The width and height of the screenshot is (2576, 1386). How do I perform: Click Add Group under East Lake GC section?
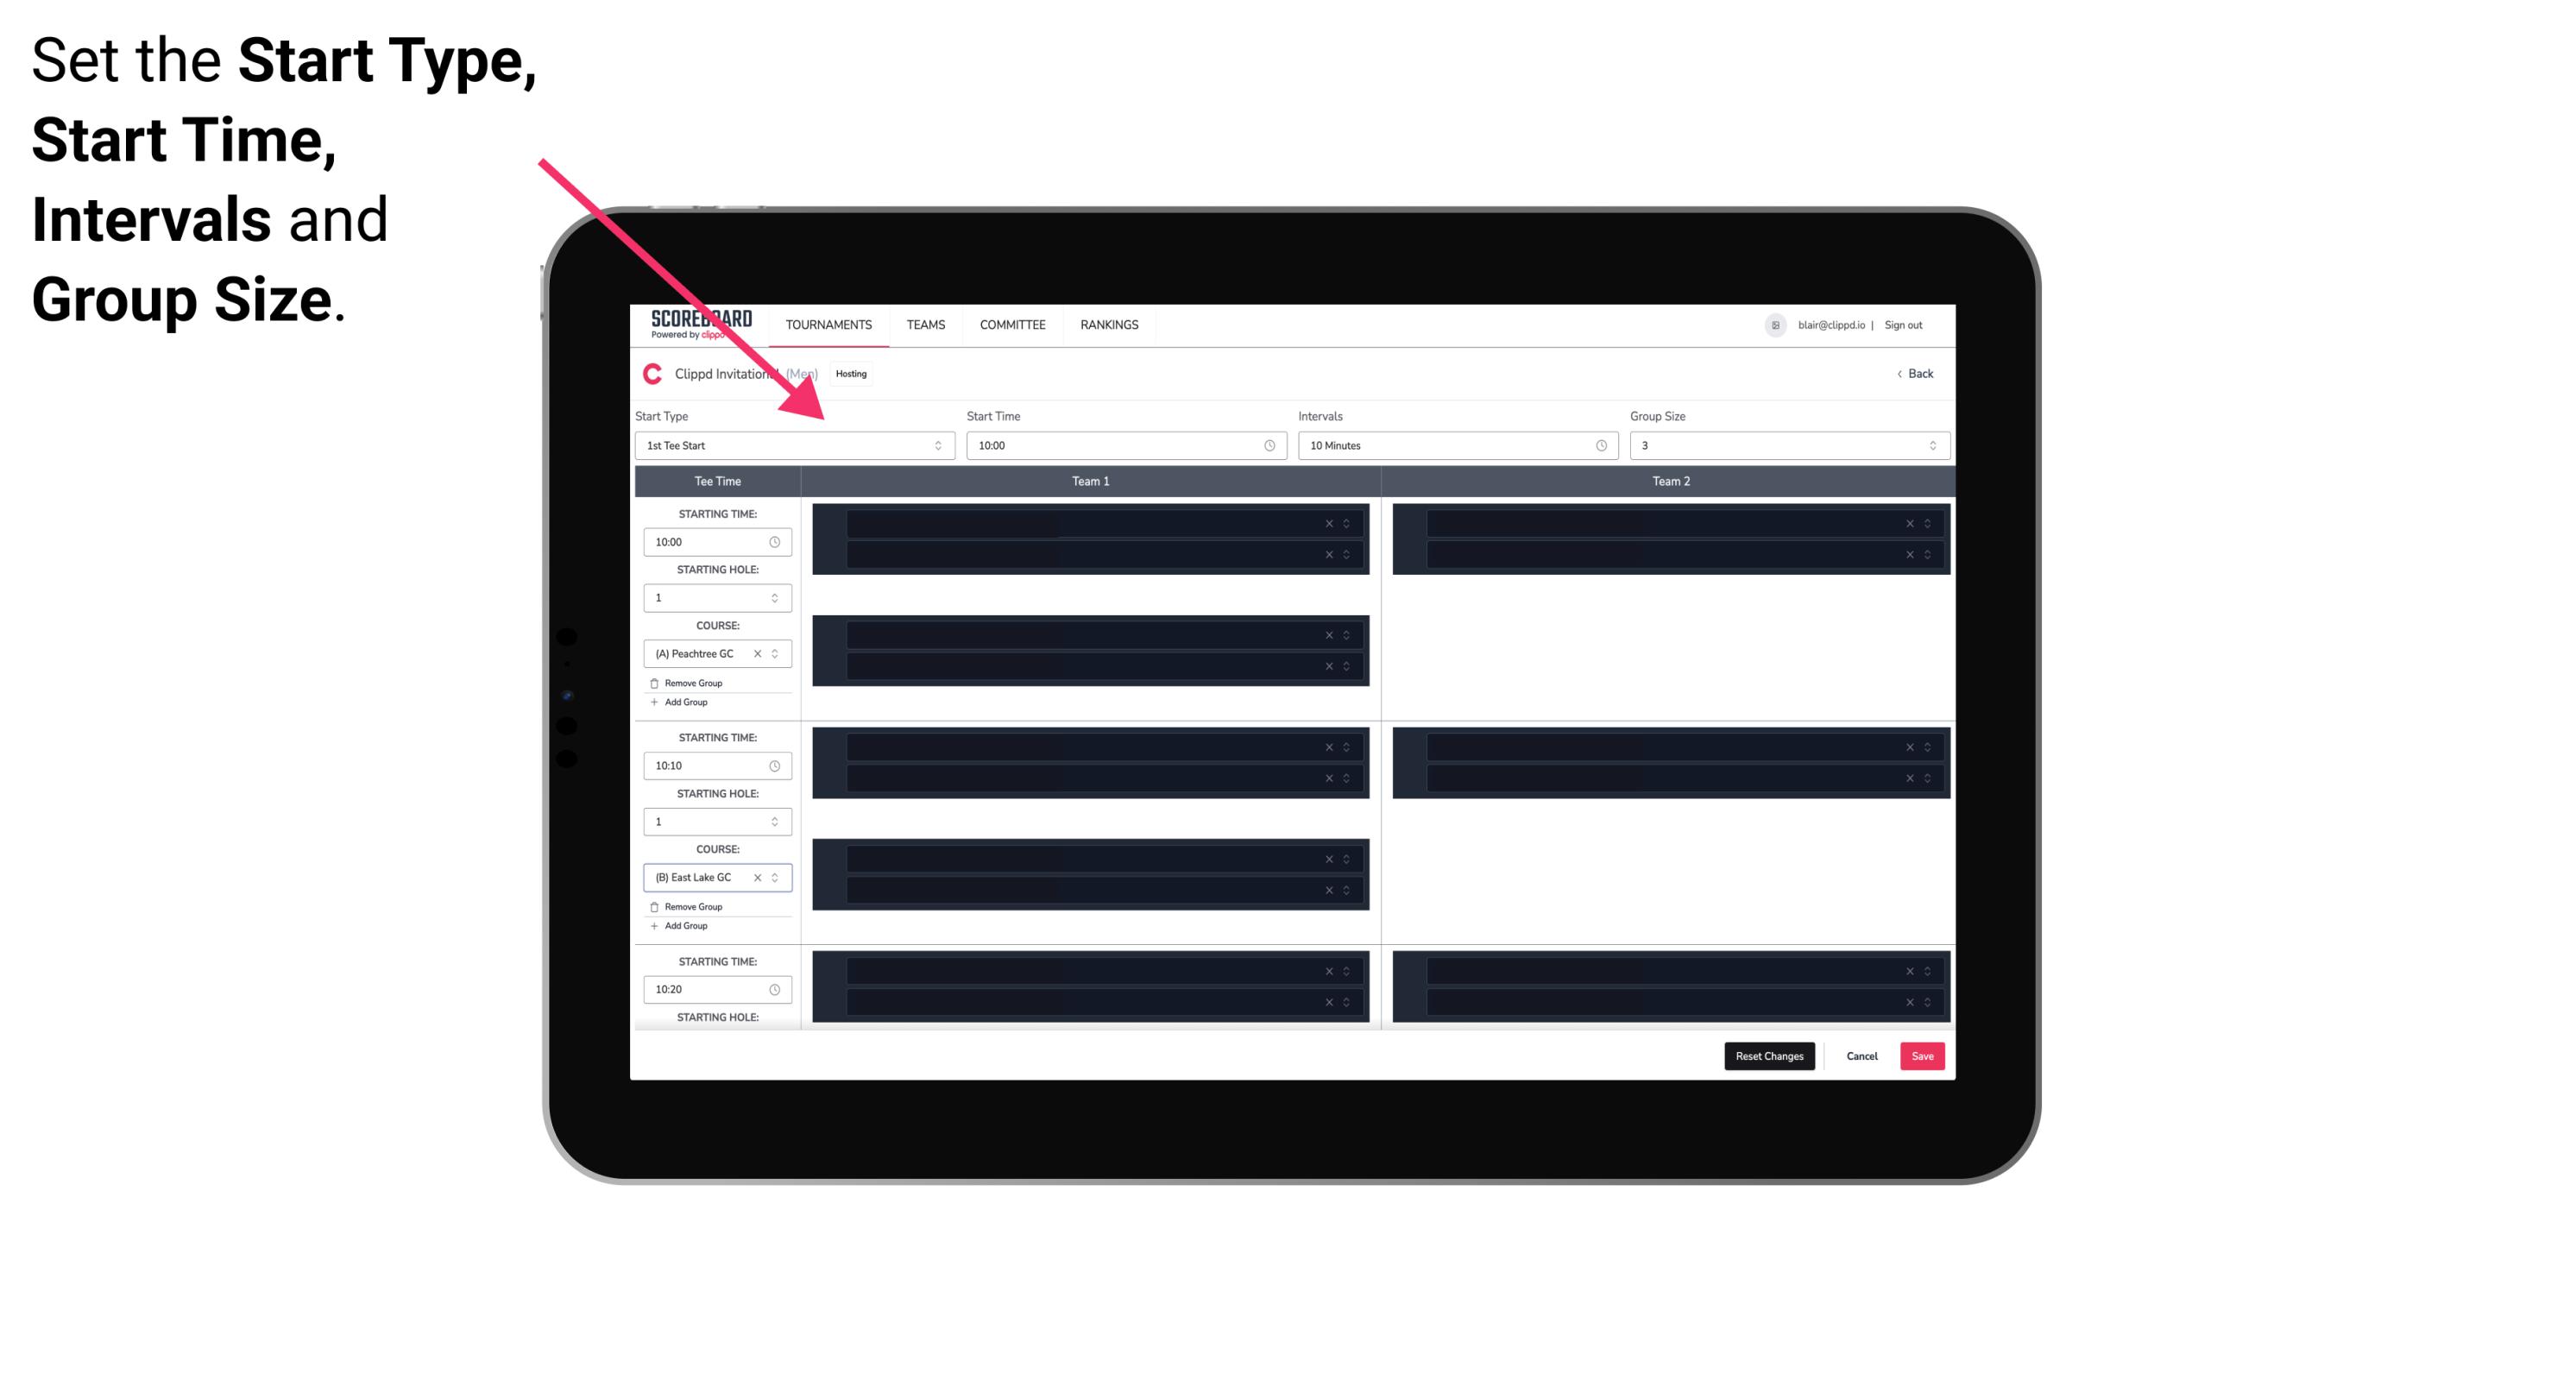pos(684,923)
